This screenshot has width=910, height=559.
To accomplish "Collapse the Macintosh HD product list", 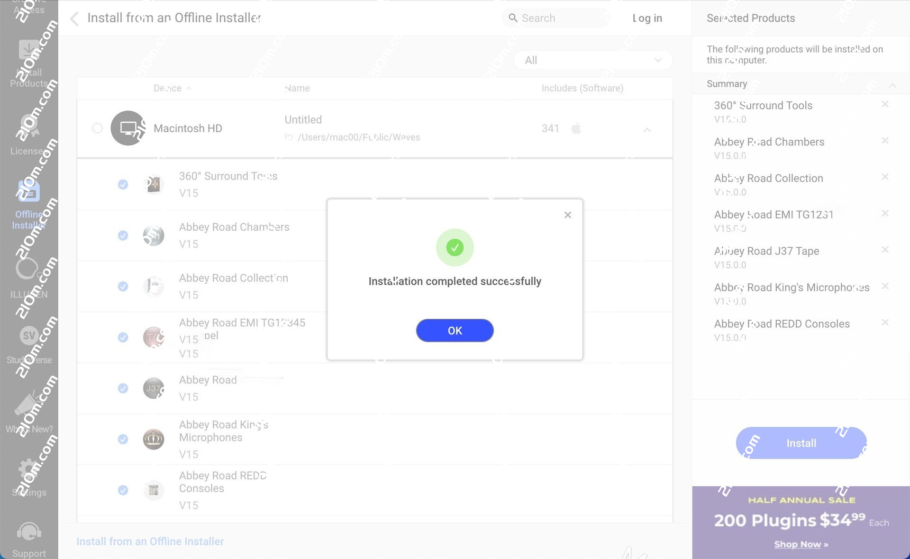I will click(x=647, y=130).
